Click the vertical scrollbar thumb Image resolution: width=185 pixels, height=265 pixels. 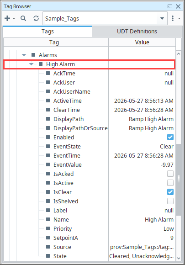coord(179,180)
